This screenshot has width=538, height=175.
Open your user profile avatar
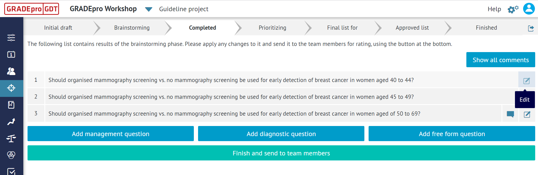coord(529,9)
